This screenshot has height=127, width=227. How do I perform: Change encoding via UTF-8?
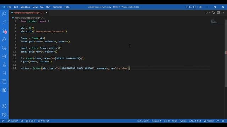click(167, 121)
